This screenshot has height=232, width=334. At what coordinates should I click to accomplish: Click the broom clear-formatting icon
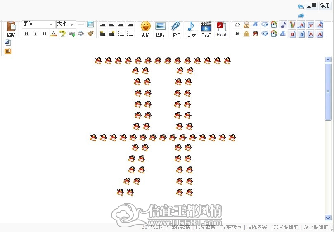point(90,33)
